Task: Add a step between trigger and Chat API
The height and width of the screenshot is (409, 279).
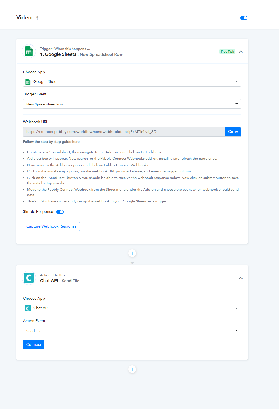Action: [132, 253]
